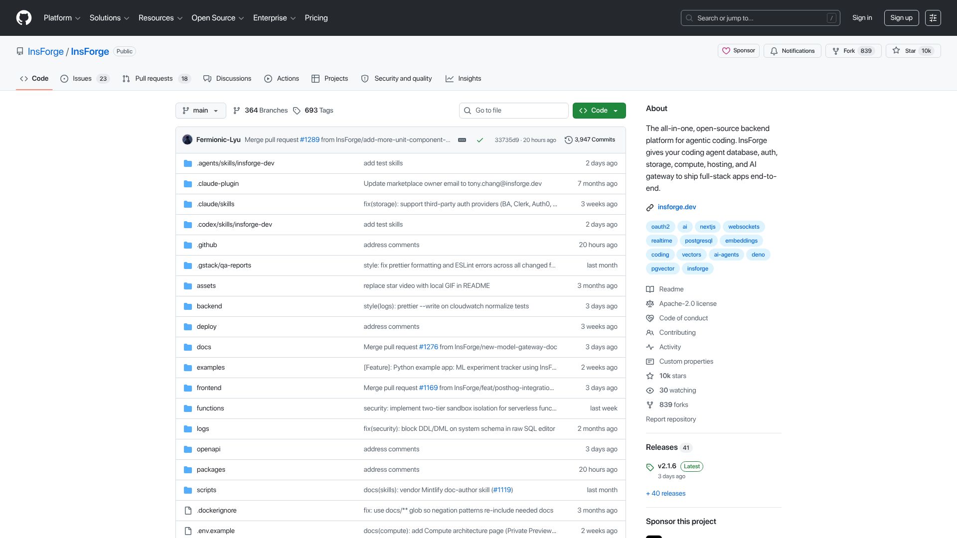Sponsor the project via heart button

(x=739, y=51)
